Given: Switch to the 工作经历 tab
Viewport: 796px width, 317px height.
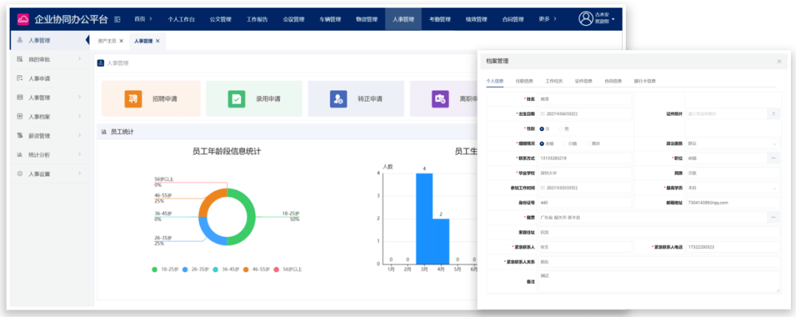Looking at the screenshot, I should pos(554,80).
